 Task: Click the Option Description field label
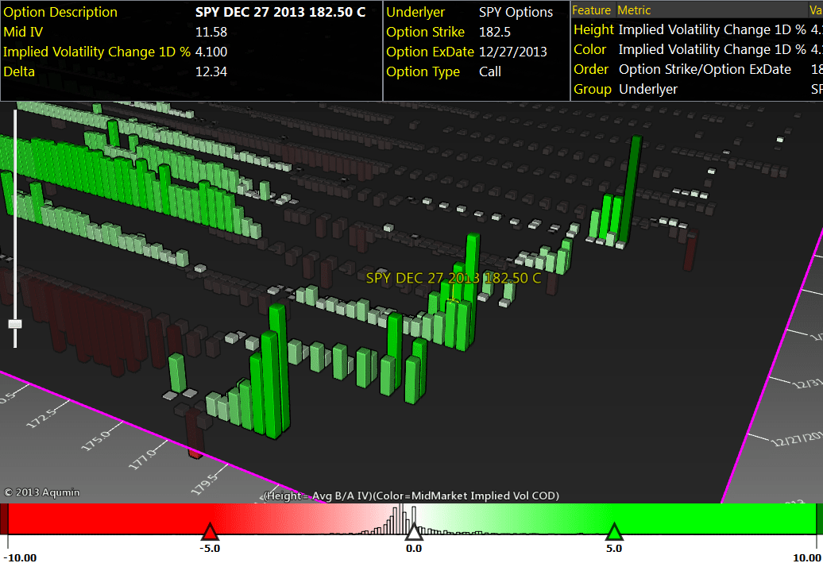(60, 13)
